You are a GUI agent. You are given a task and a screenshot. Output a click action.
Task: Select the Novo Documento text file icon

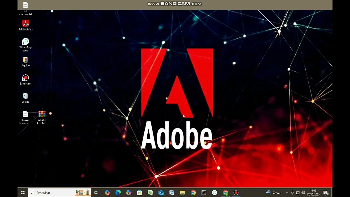(25, 118)
